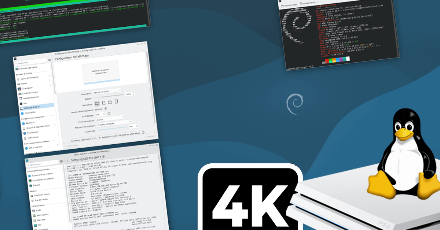The image size is (440, 230).
Task: Open the Profil de couleurs dropdown
Action: click(110, 119)
